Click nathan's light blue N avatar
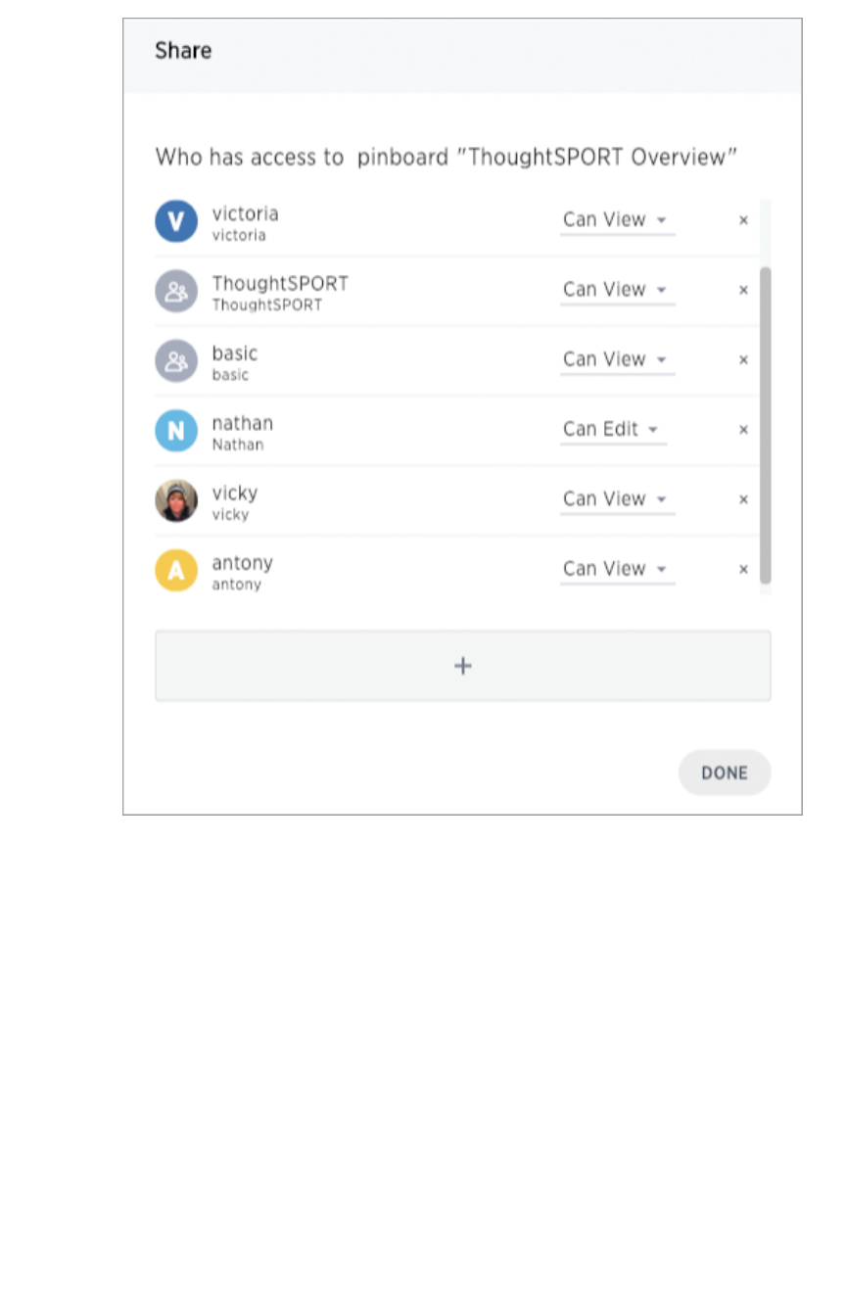This screenshot has height=1316, width=846. pyautogui.click(x=176, y=431)
